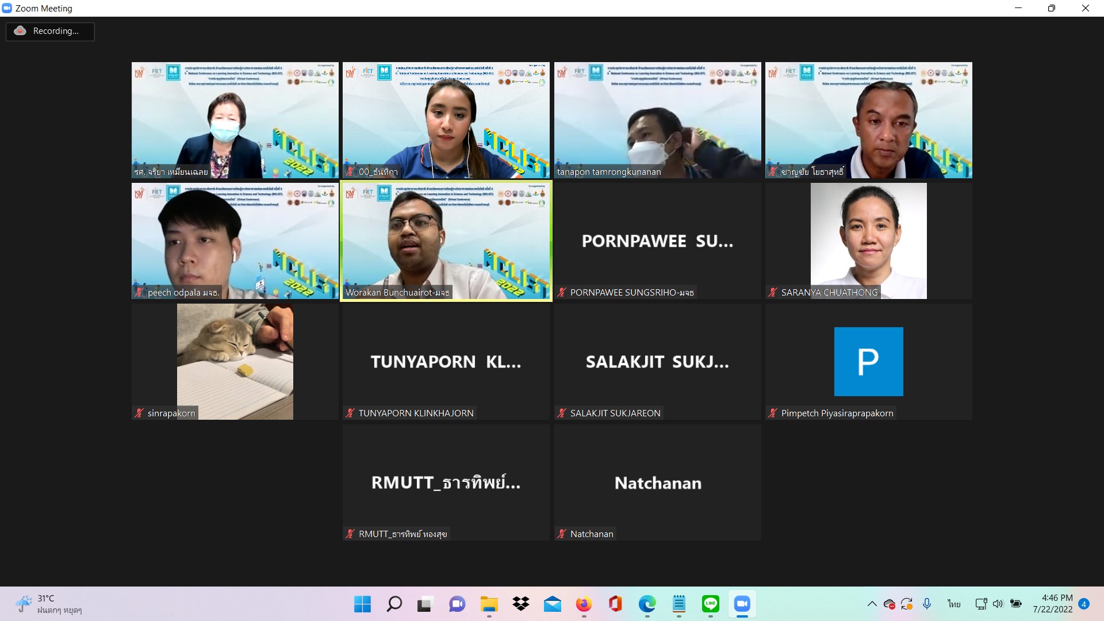Viewport: 1104px width, 621px height.
Task: Open Dropbox taskbar icon
Action: pos(521,604)
